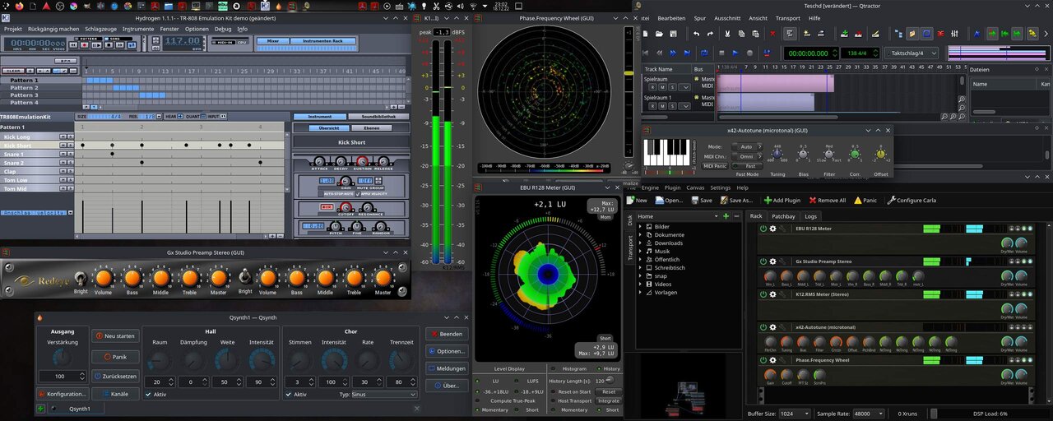
Task: Click the Beenden button in Qsynth
Action: pos(447,334)
